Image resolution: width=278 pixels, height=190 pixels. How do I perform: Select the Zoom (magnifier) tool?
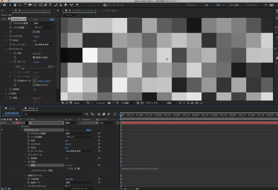pyautogui.click(x=19, y=5)
